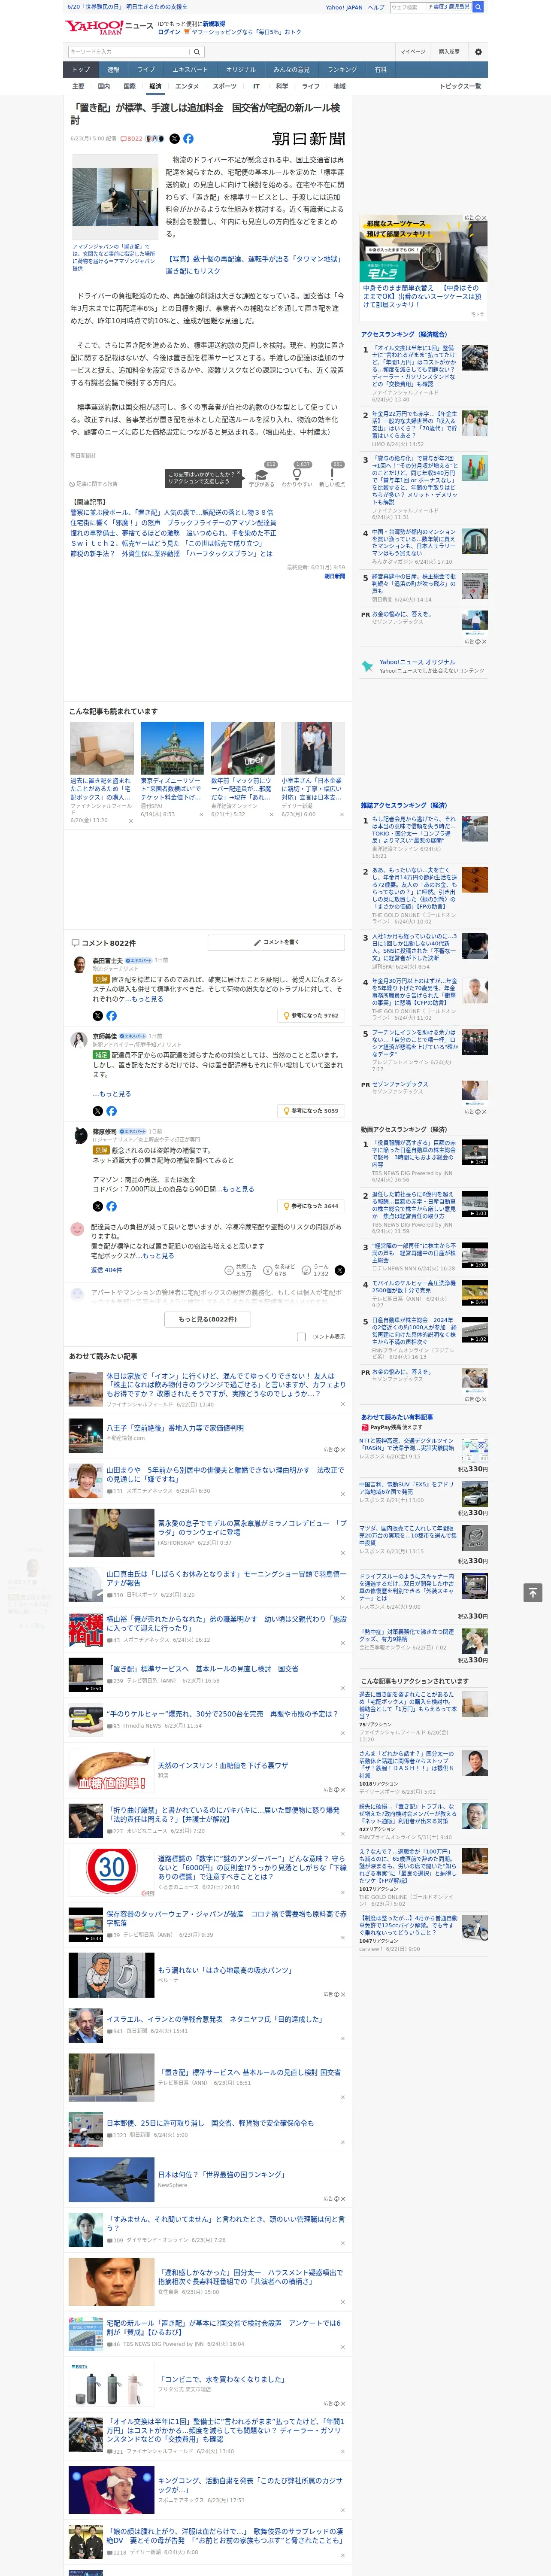Open the トップ tab
The height and width of the screenshot is (2576, 551).
(x=81, y=70)
